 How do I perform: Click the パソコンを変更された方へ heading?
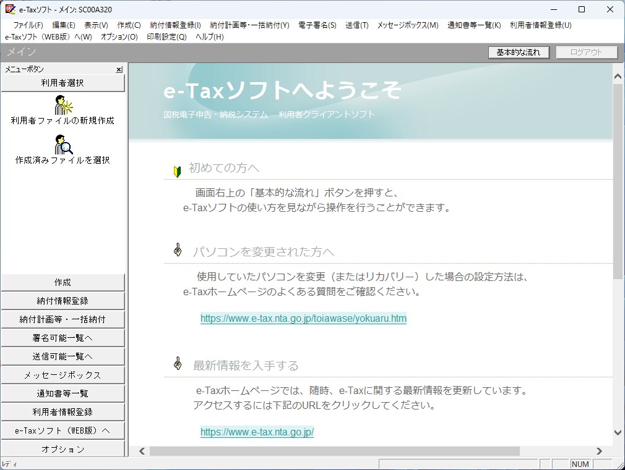point(263,252)
